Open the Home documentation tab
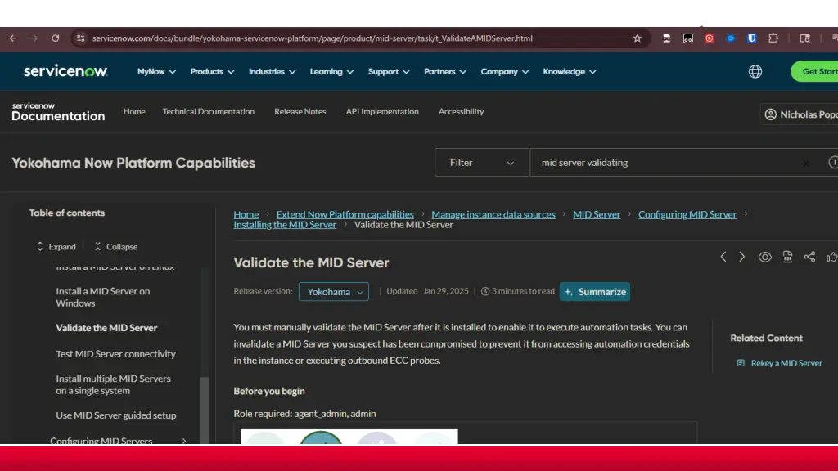This screenshot has height=471, width=838. click(x=134, y=111)
